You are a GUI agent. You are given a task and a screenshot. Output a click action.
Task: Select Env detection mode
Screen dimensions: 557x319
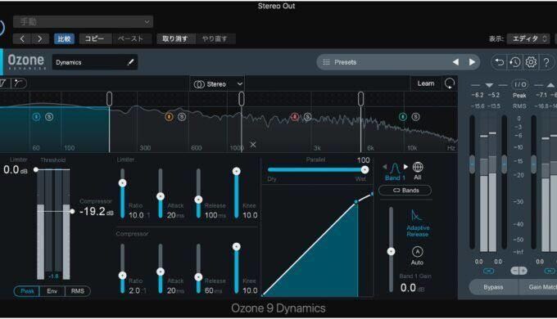click(52, 291)
